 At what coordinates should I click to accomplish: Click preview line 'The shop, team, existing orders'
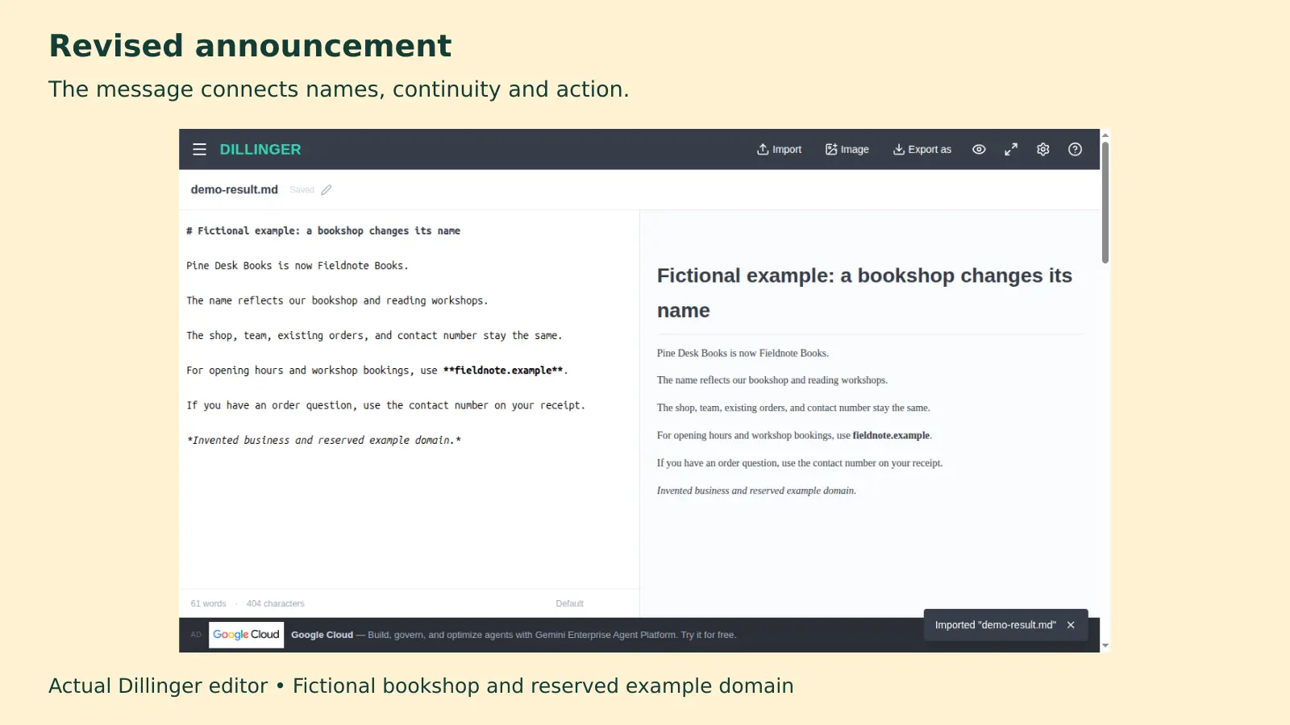coord(793,408)
